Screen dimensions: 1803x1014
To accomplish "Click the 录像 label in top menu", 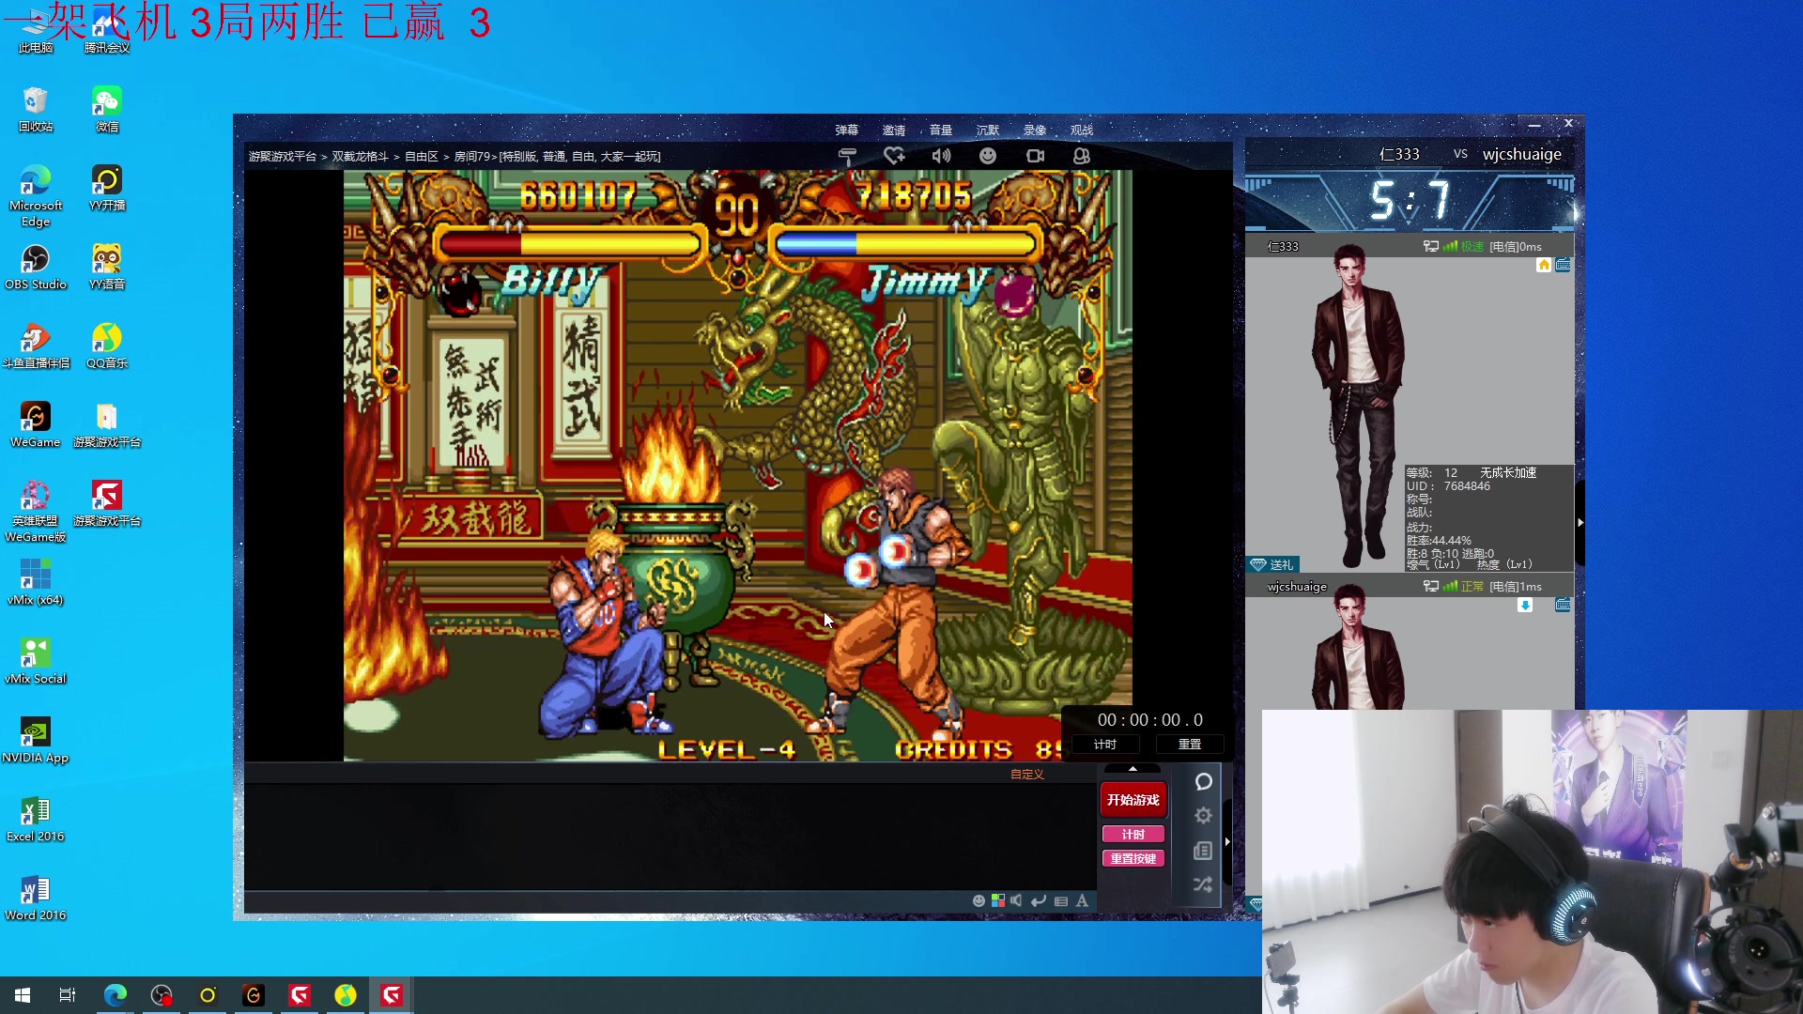I will [x=1035, y=131].
